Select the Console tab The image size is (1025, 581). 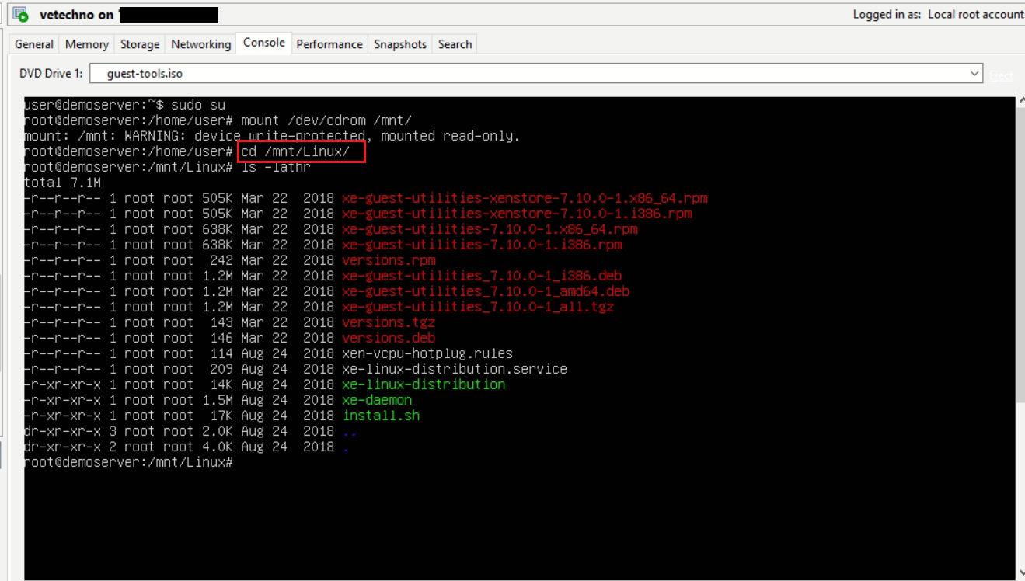(263, 43)
